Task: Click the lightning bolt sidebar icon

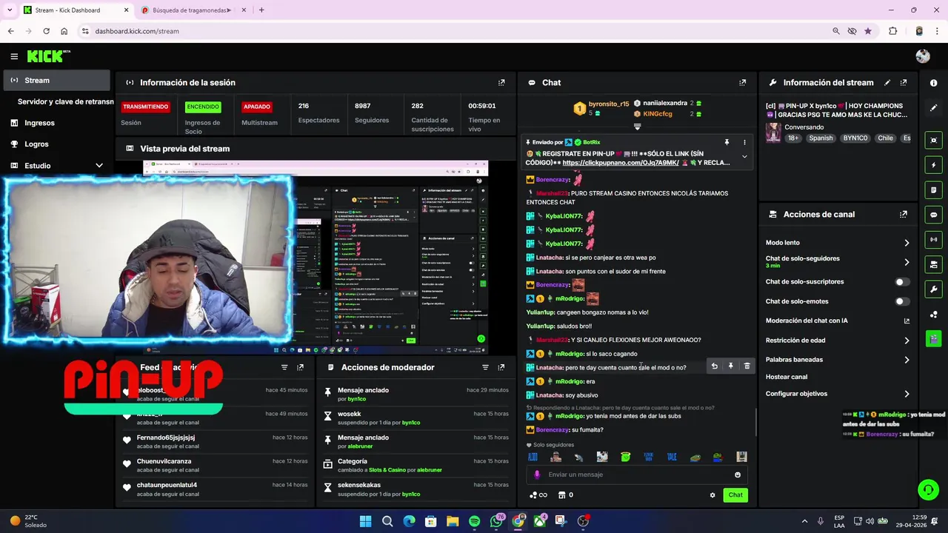Action: pos(933,165)
